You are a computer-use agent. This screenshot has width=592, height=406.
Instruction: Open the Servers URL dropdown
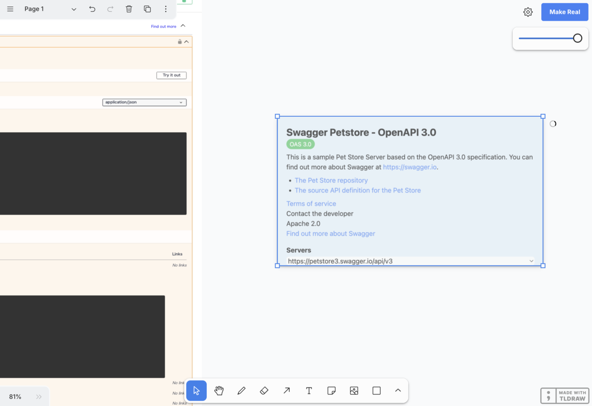pos(410,261)
